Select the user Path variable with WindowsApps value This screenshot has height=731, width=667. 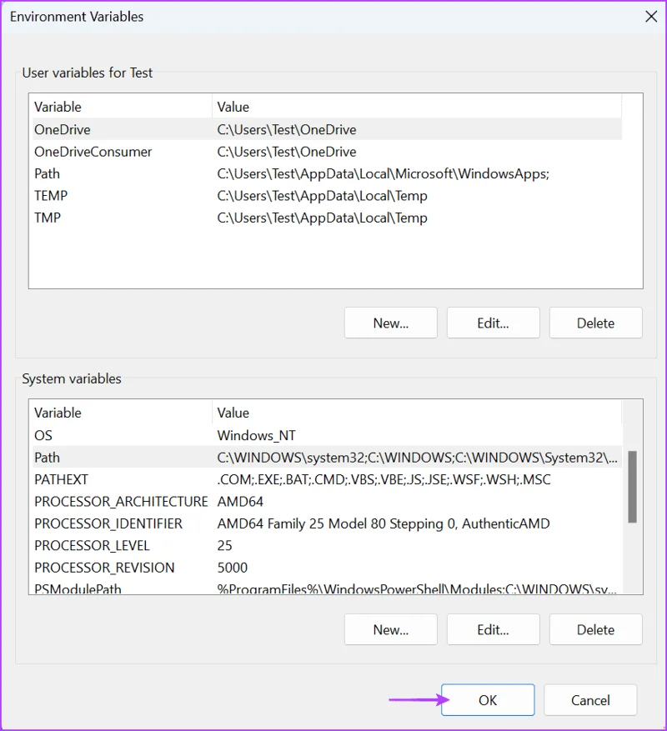[x=325, y=173]
